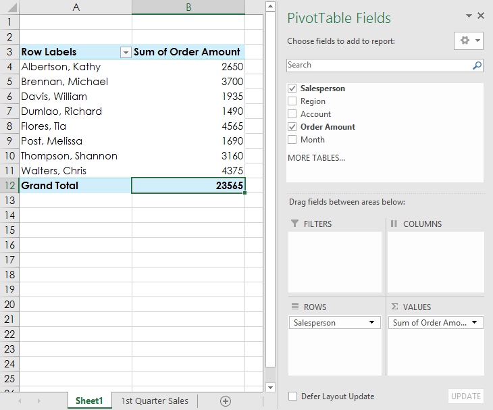Add a new sheet with plus button

226,401
